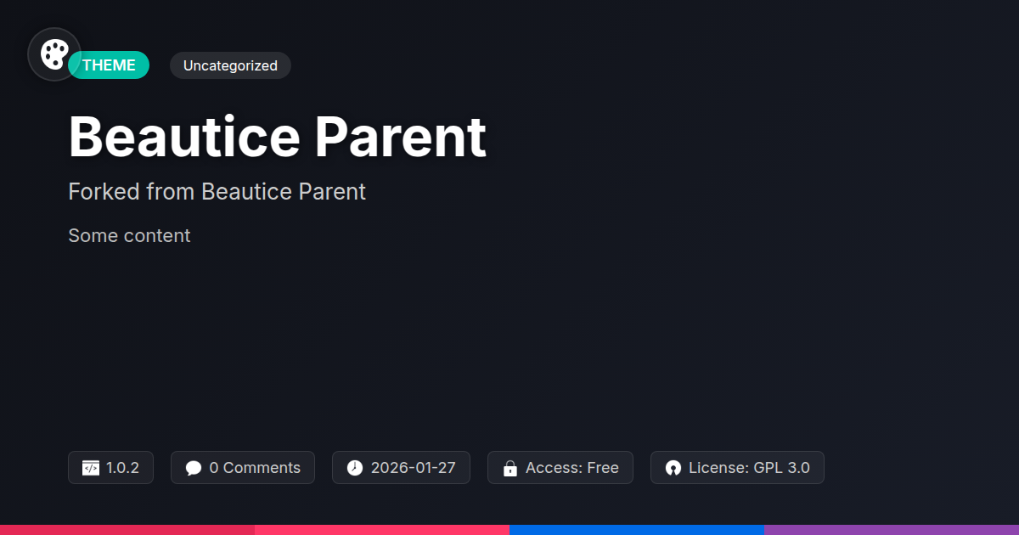Click the Beautice Parent title
Viewport: 1019px width, 535px height.
(x=277, y=136)
